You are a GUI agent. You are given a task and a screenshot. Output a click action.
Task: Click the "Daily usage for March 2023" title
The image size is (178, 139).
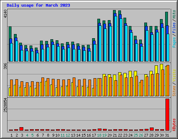pos(38,5)
